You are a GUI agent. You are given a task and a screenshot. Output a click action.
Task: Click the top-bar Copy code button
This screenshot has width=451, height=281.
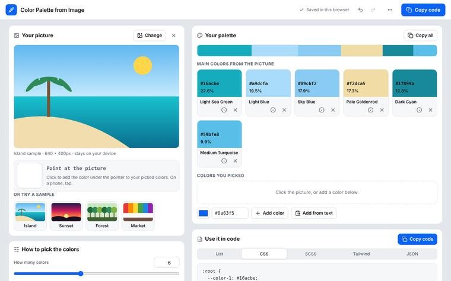(423, 9)
